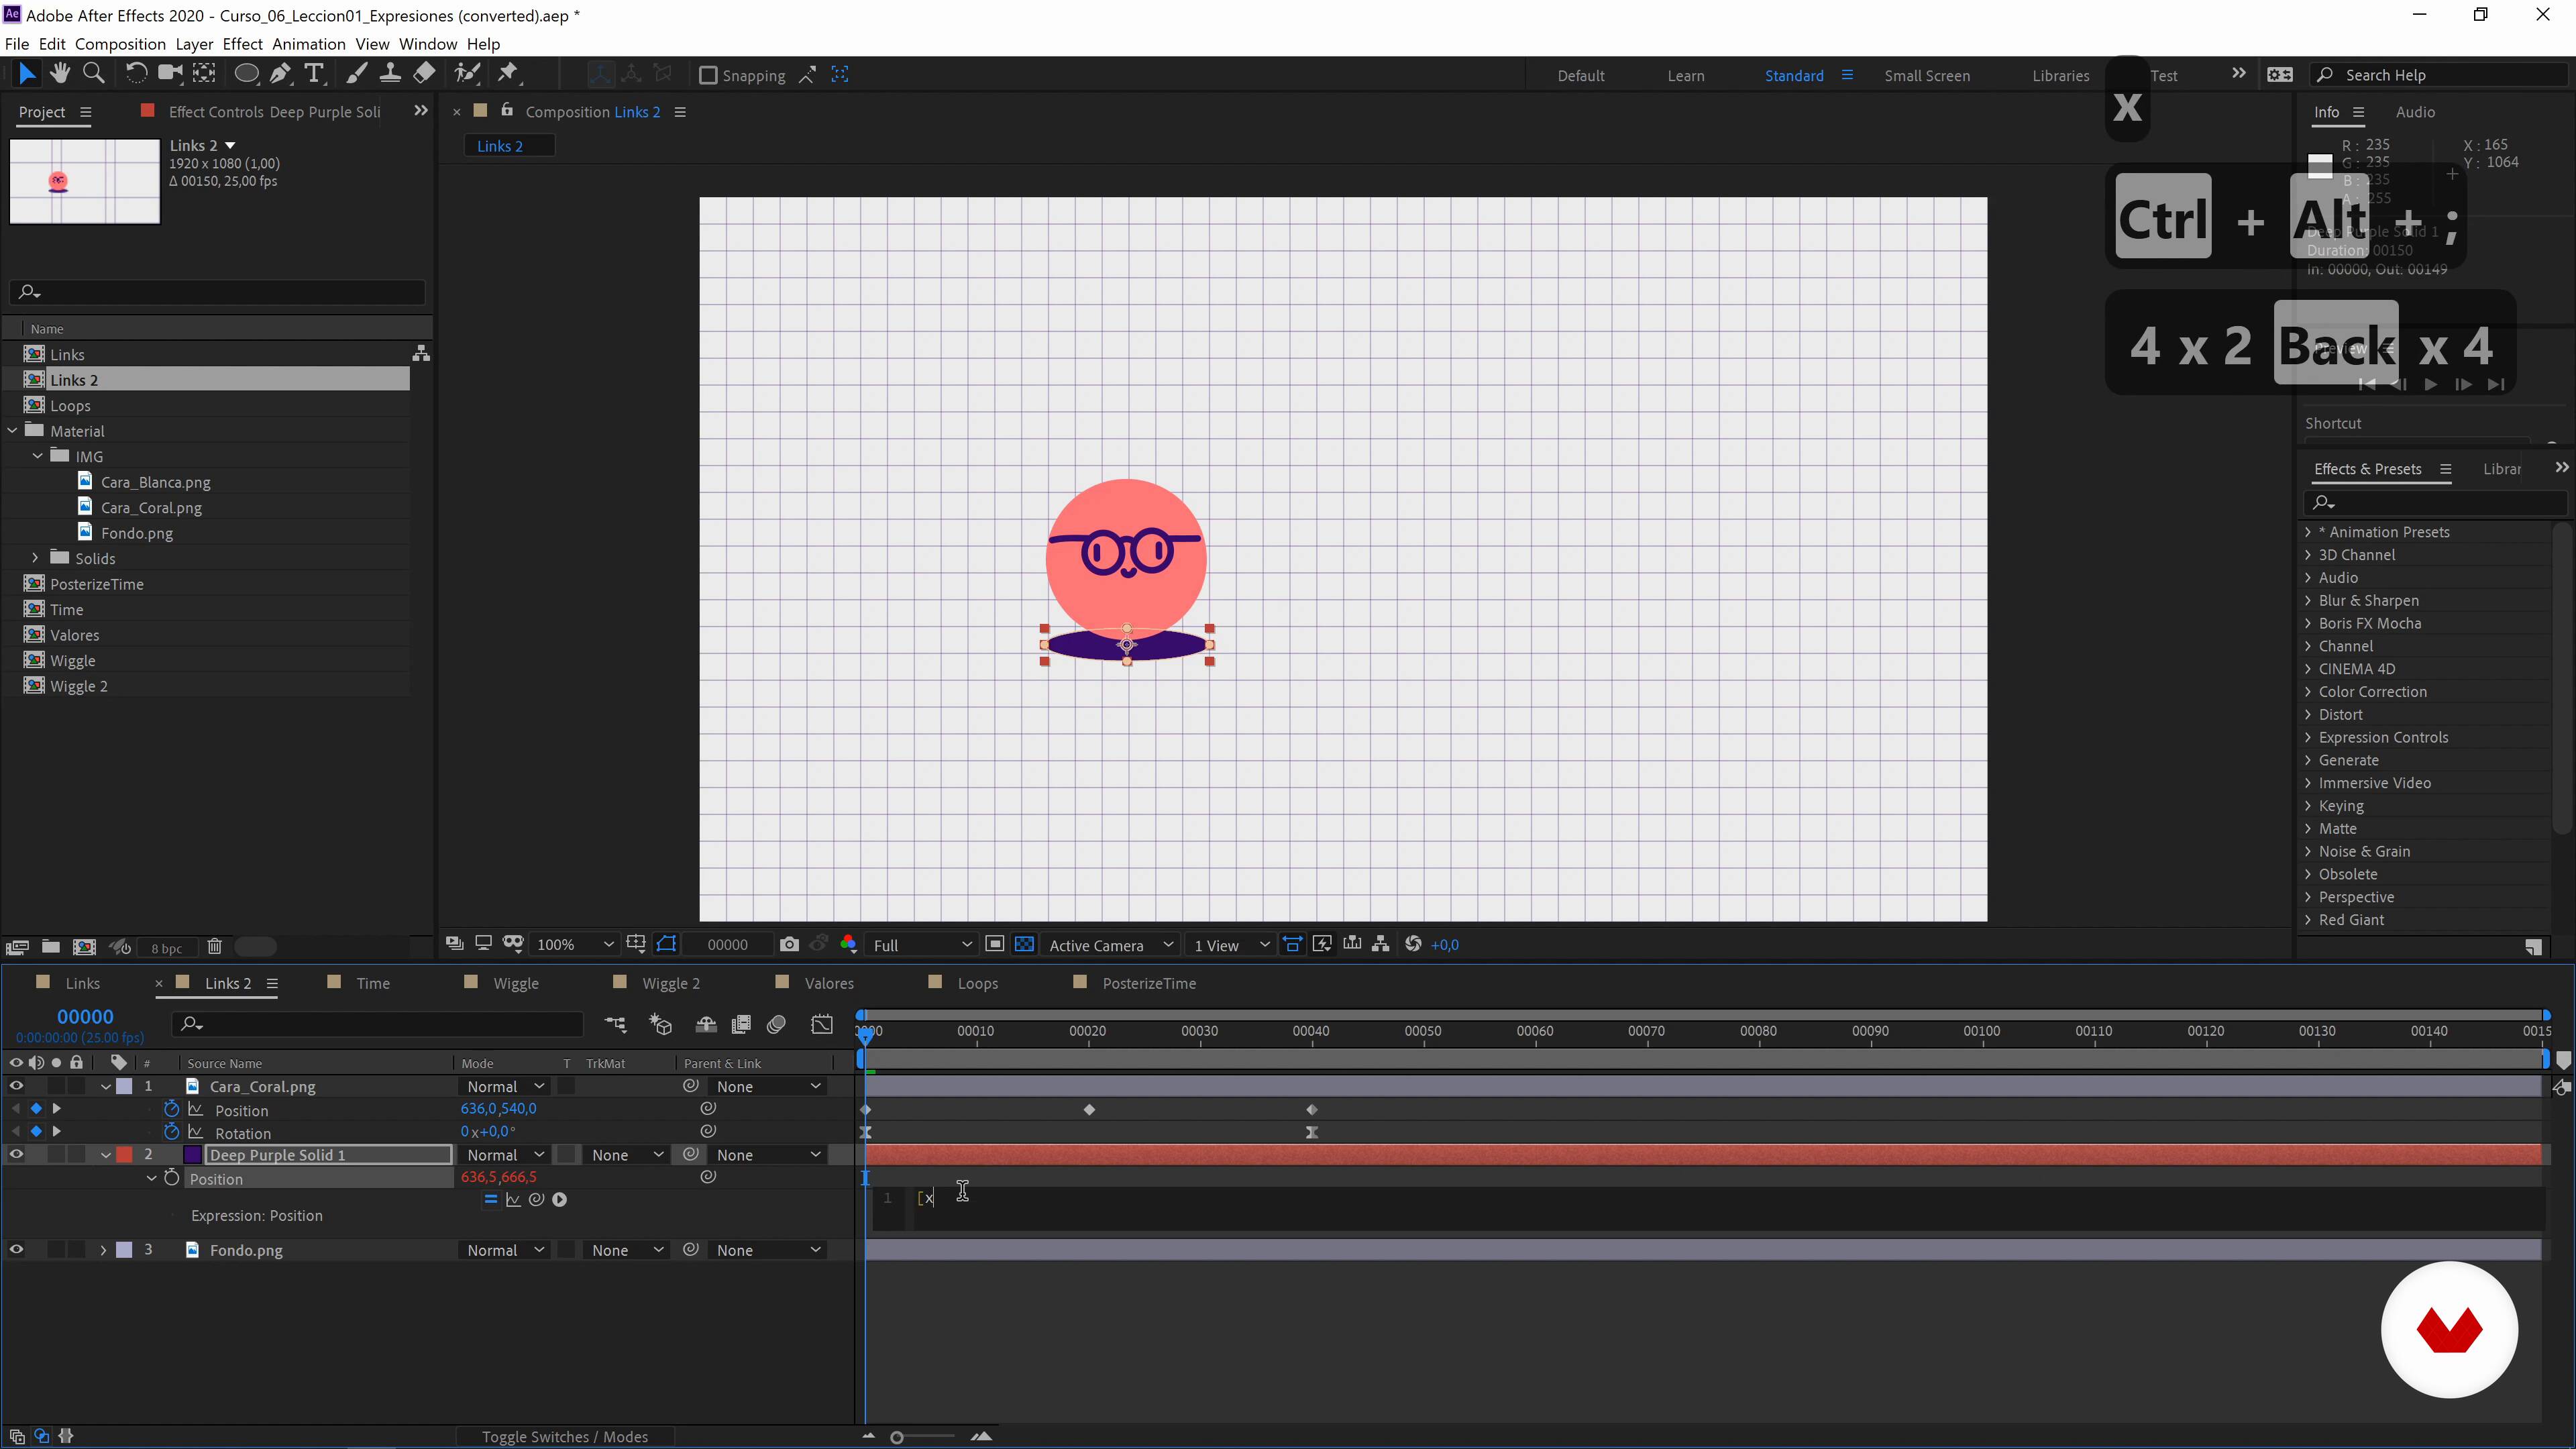Open the Mode dropdown for Cara_Coral.png
This screenshot has width=2576, height=1449.
tap(504, 1086)
